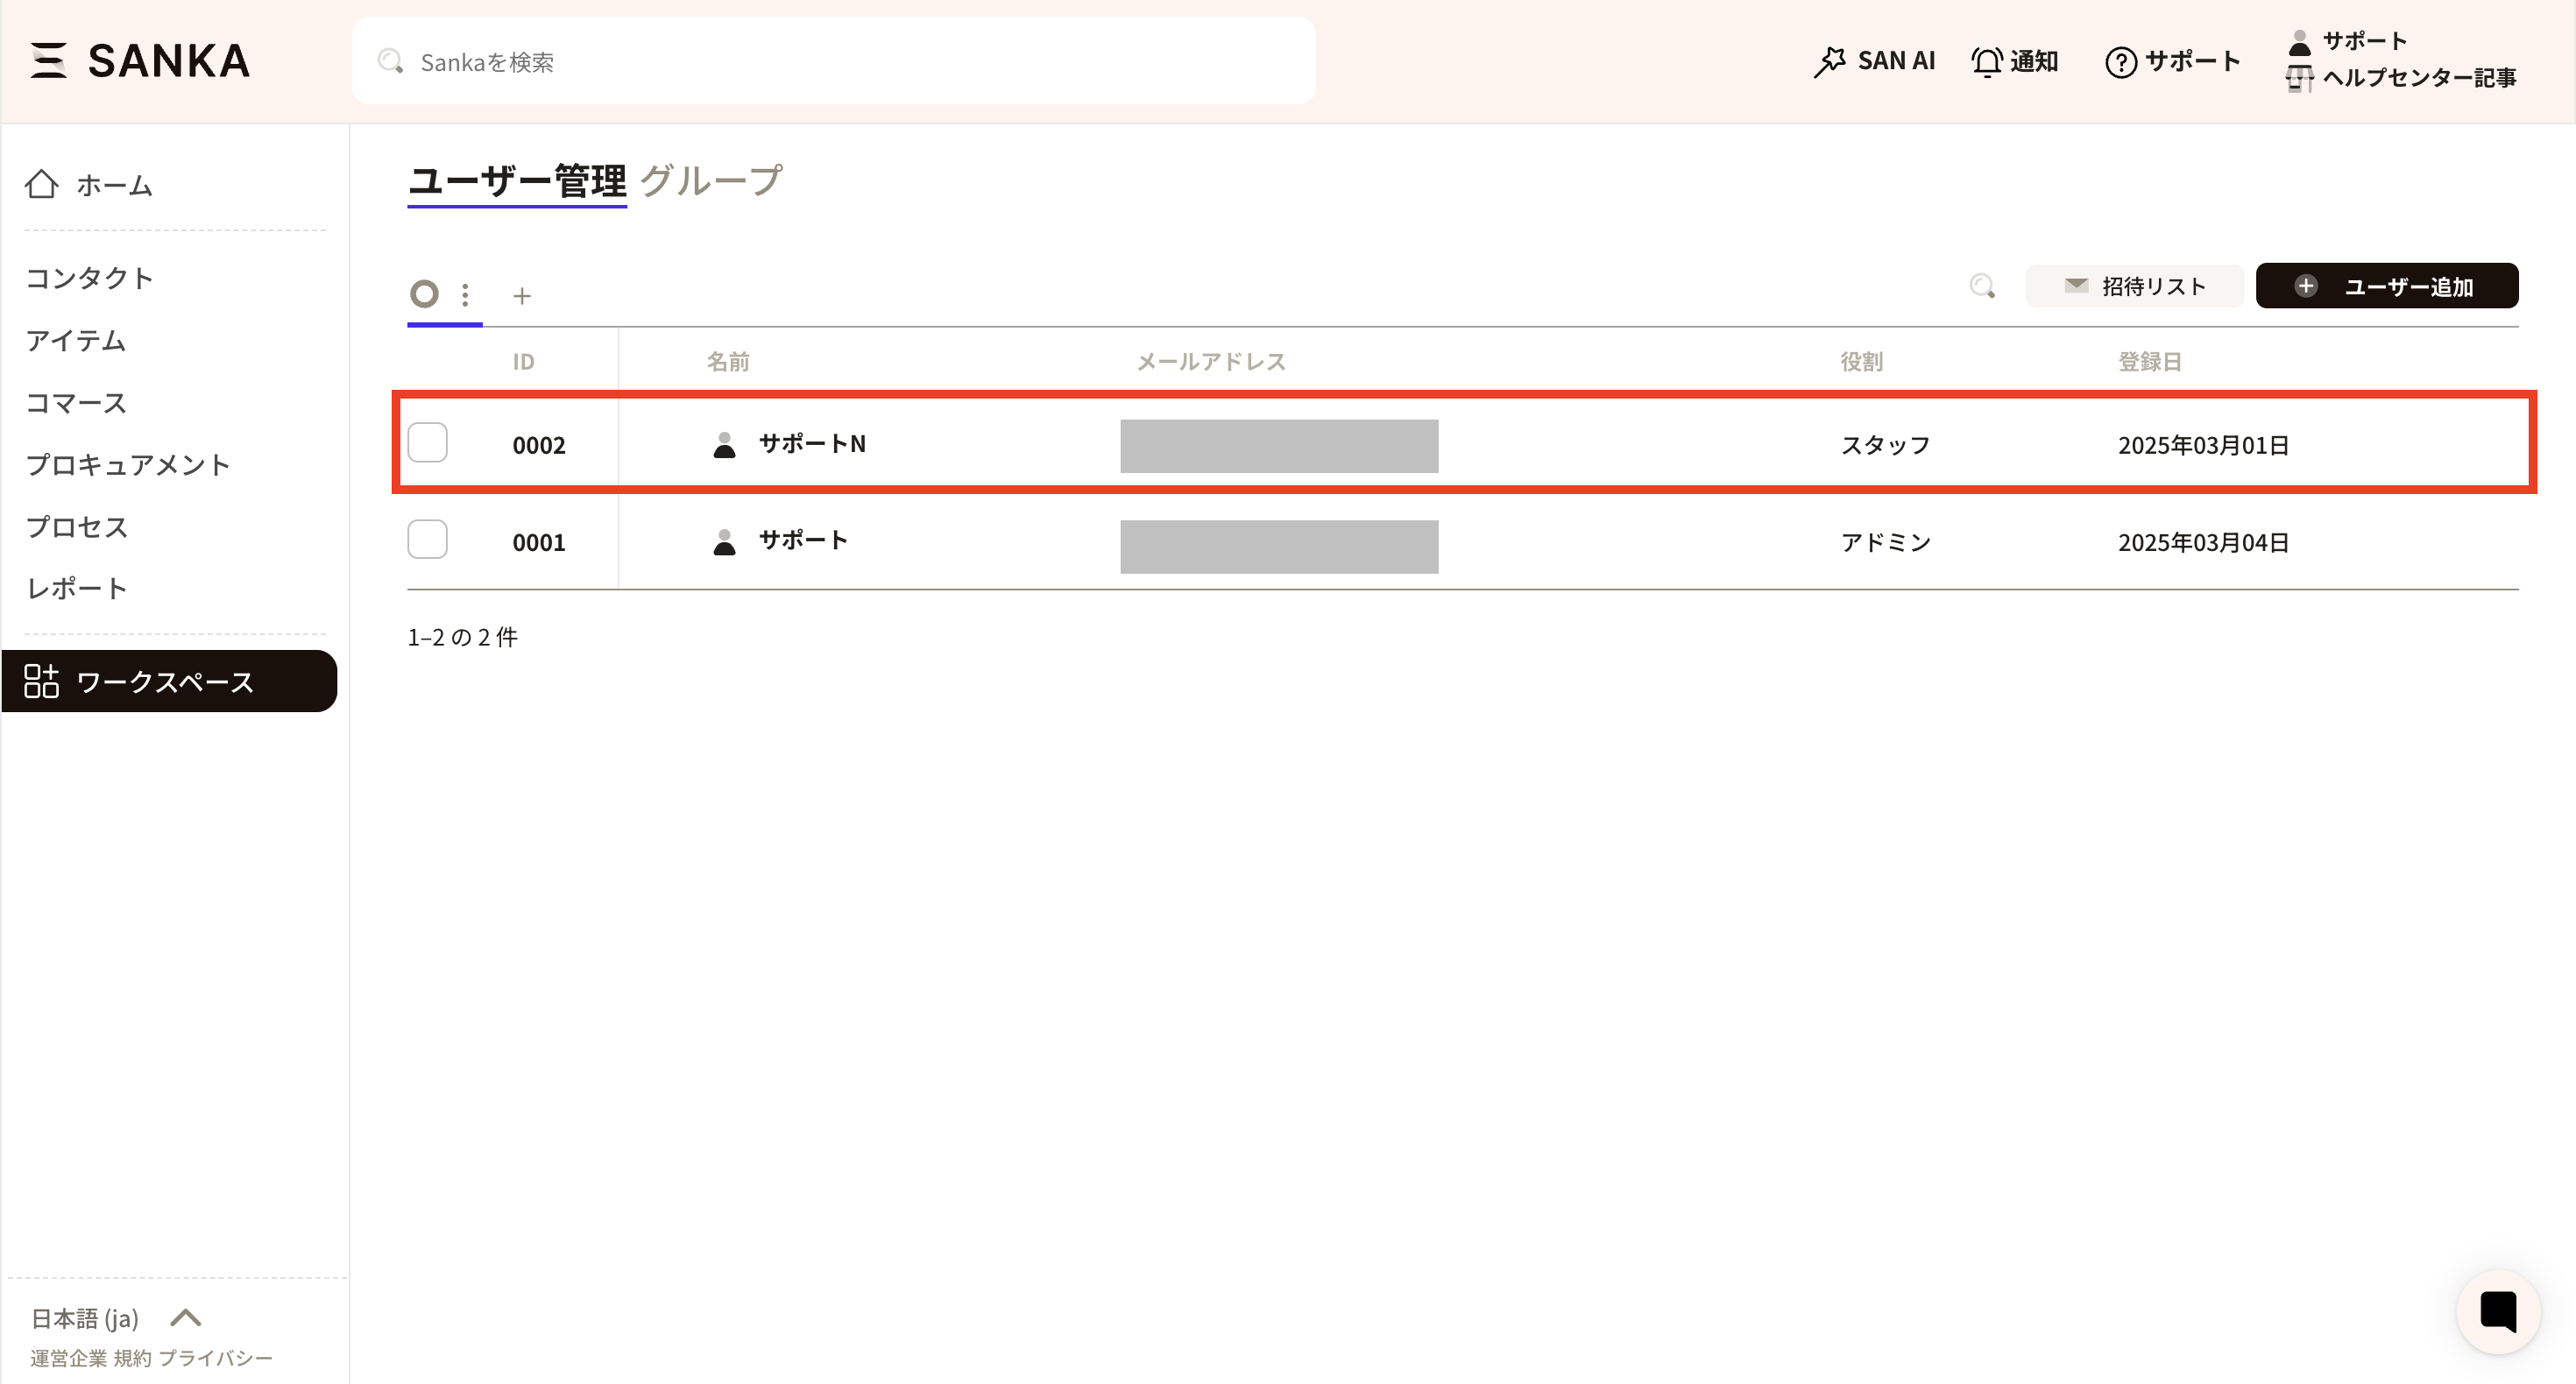Viewport: 2576px width, 1384px height.
Task: Click the date 2025年03月04日
Action: click(x=2203, y=542)
